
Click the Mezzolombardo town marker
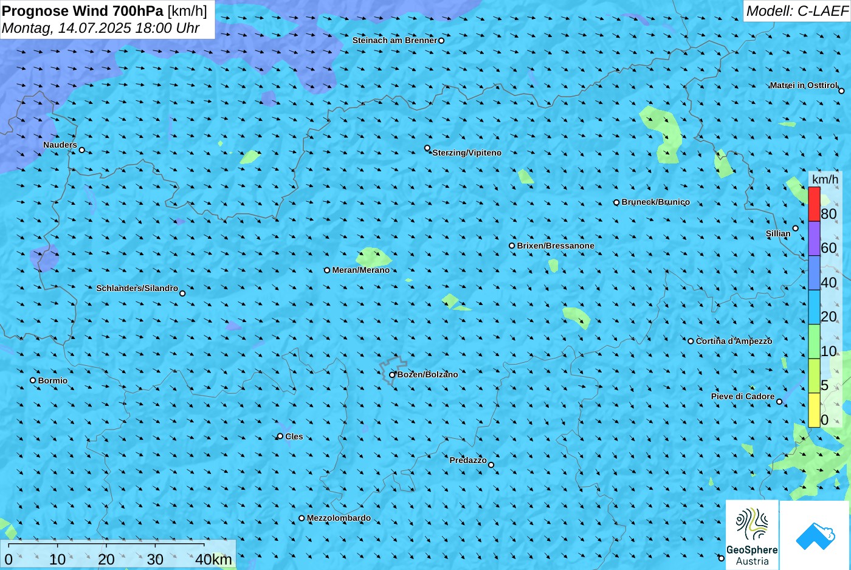pos(301,518)
